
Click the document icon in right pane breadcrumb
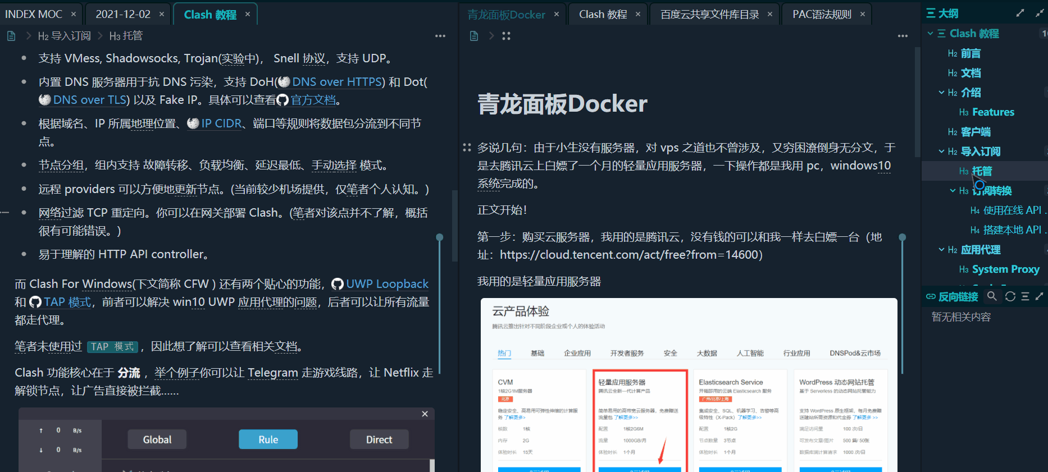pyautogui.click(x=474, y=36)
